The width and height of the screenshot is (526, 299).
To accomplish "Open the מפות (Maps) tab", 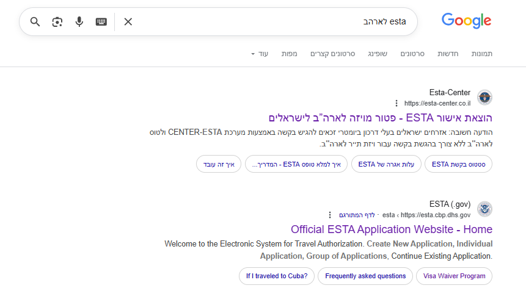I will [290, 54].
